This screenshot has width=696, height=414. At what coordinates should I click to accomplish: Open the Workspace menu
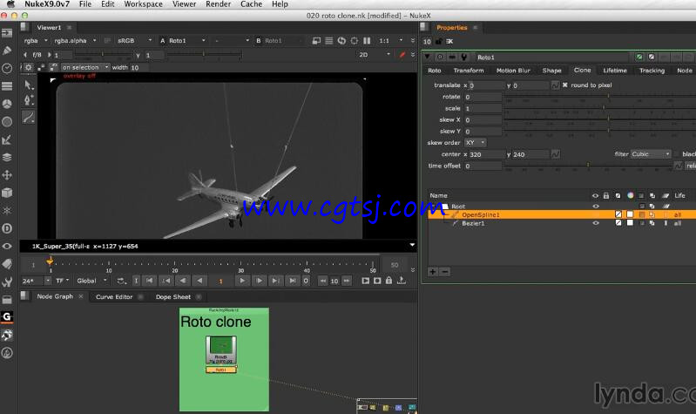point(143,4)
